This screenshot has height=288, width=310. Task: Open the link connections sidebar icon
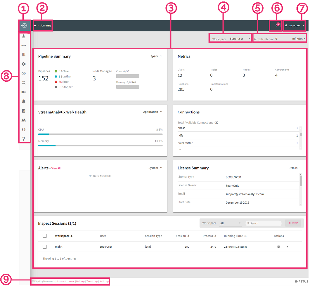(24, 73)
